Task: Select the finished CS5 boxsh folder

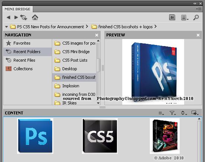Action: [74, 77]
